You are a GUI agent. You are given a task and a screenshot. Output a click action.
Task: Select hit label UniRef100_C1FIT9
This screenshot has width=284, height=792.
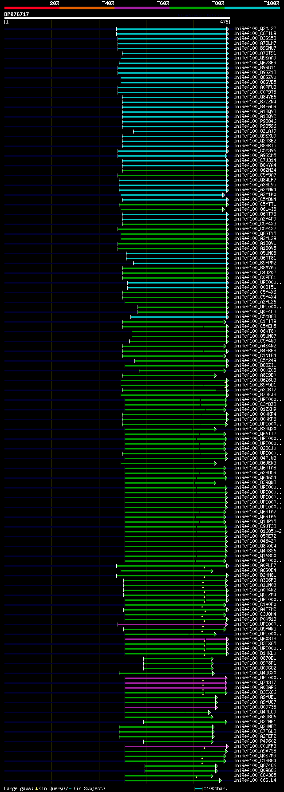pos(255,321)
